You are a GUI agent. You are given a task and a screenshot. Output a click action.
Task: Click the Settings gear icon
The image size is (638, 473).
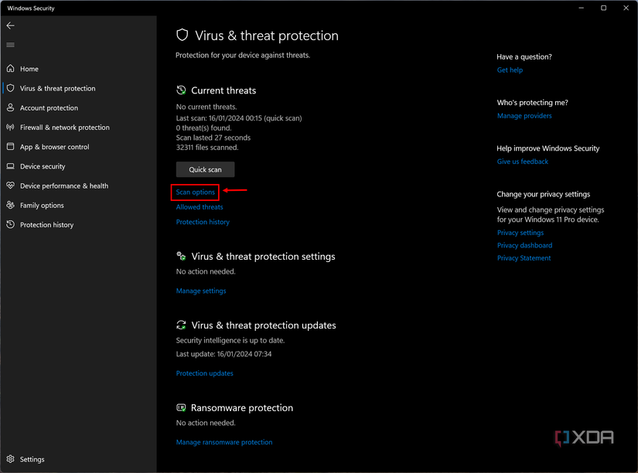11,459
